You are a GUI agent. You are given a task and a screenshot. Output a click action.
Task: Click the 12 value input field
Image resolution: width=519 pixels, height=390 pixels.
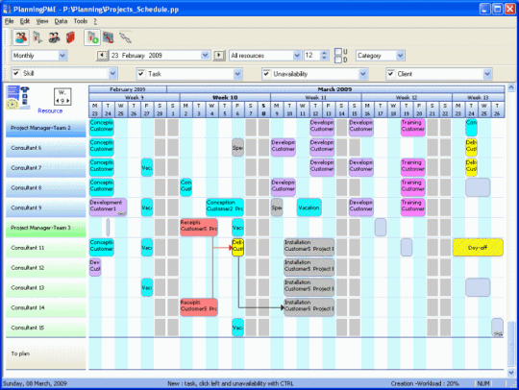click(x=312, y=56)
